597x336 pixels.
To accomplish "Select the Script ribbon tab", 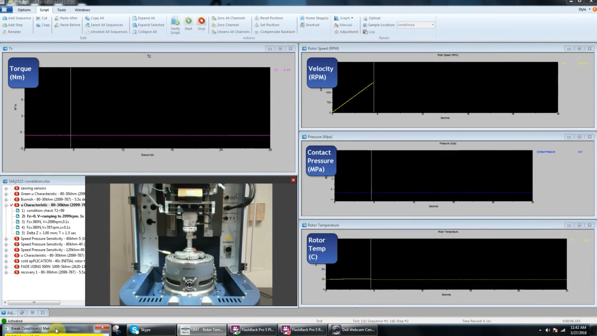I will click(x=44, y=10).
